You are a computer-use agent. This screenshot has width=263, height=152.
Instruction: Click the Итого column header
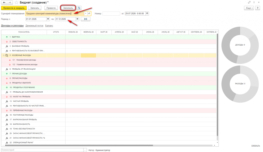click(x=56, y=32)
